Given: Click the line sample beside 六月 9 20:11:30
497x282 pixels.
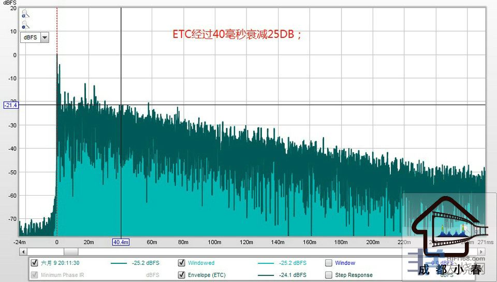Looking at the screenshot, I should (119, 263).
